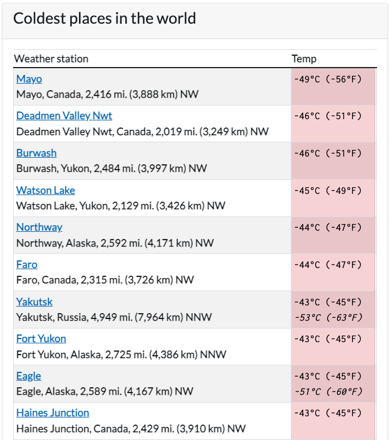
Task: Open the Mayo weather station link
Action: click(29, 79)
